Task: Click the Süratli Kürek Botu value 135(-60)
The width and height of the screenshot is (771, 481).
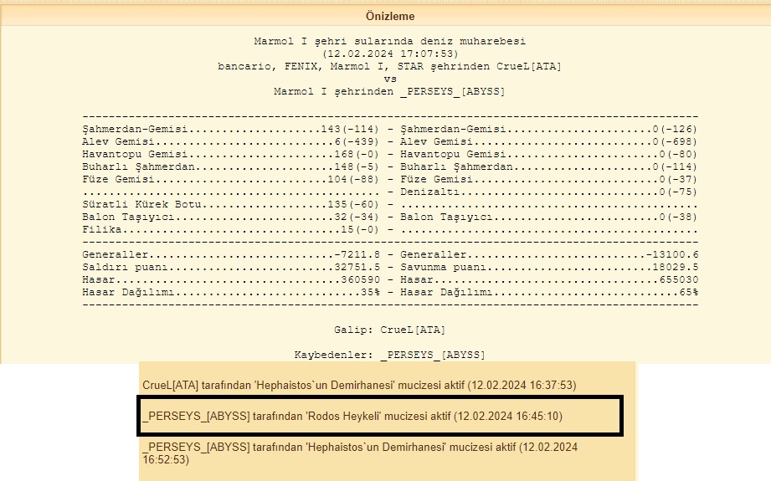Action: click(x=353, y=204)
